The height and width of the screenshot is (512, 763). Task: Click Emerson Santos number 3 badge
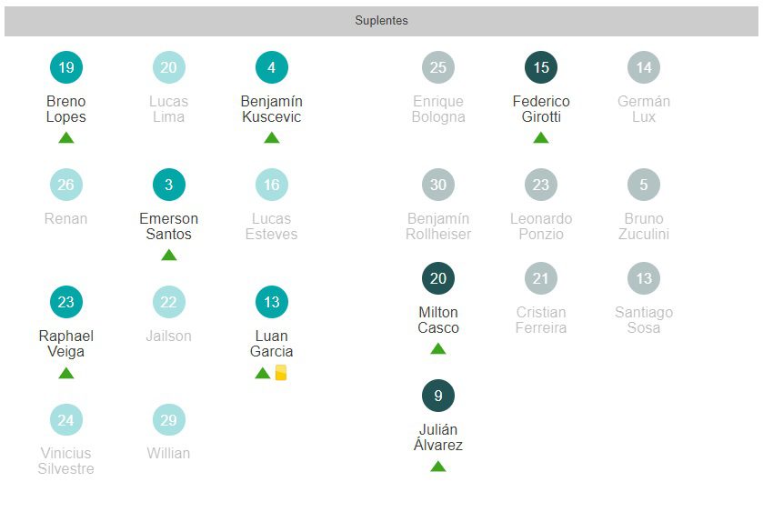tap(169, 185)
